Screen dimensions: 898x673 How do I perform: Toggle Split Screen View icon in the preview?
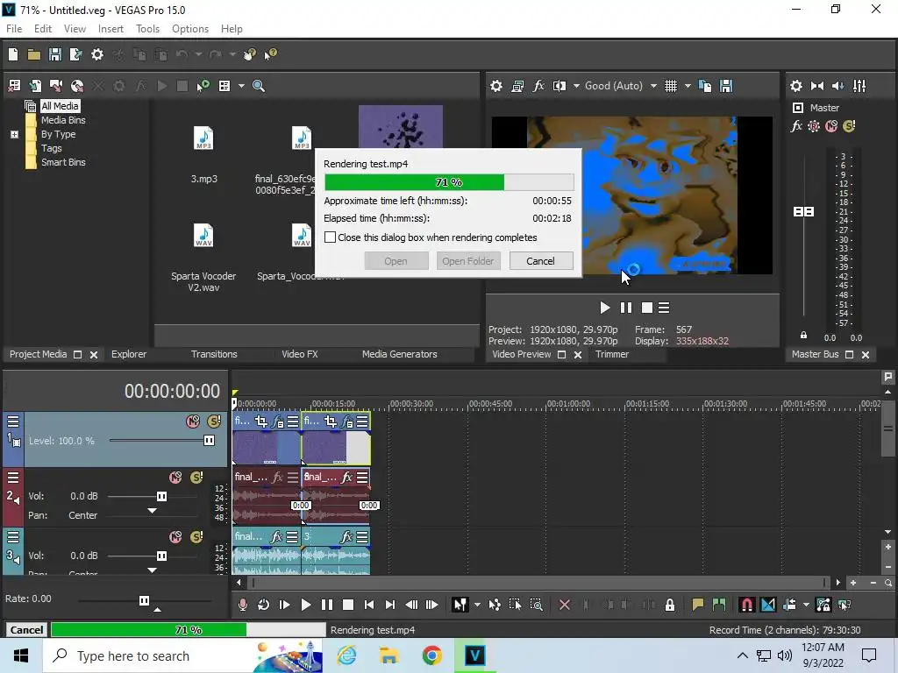click(x=559, y=86)
